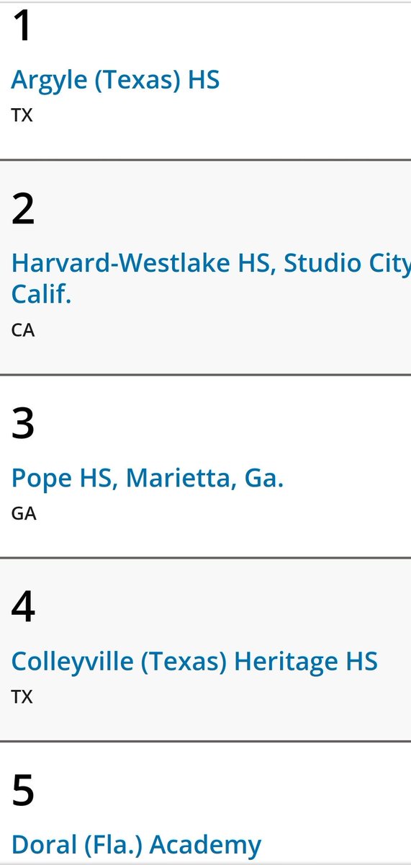This screenshot has width=411, height=865.
Task: Click the word Calif. in Harvard-Westlake entry
Action: click(41, 294)
